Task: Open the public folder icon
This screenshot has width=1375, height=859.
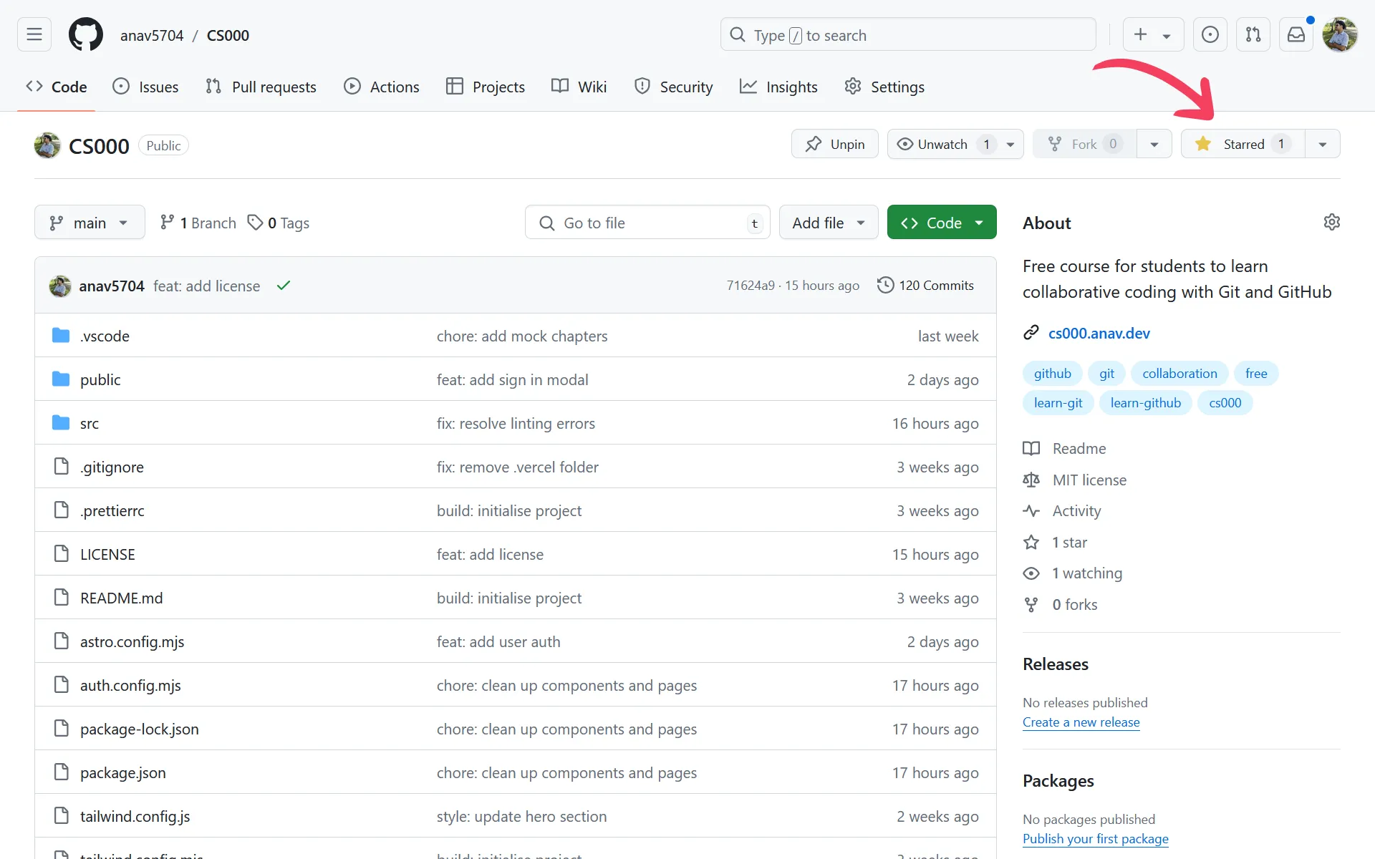Action: [61, 379]
